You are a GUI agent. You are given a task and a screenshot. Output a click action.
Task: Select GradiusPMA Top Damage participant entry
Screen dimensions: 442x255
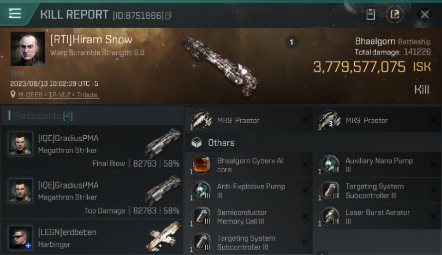pos(92,195)
